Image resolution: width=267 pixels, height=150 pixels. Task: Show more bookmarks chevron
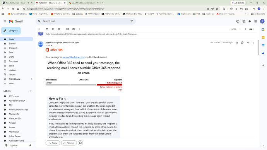[246, 14]
